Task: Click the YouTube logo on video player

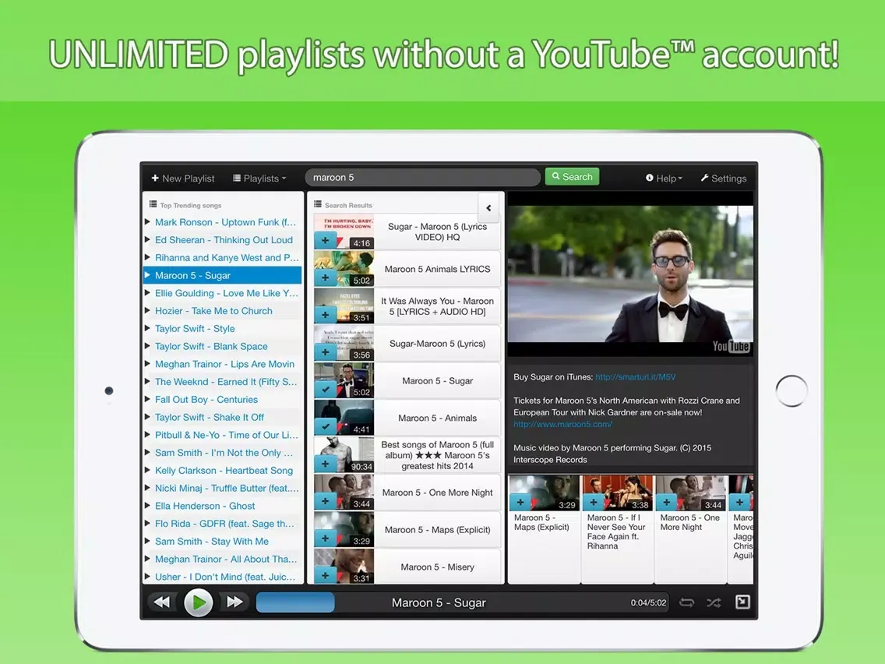Action: pos(731,346)
